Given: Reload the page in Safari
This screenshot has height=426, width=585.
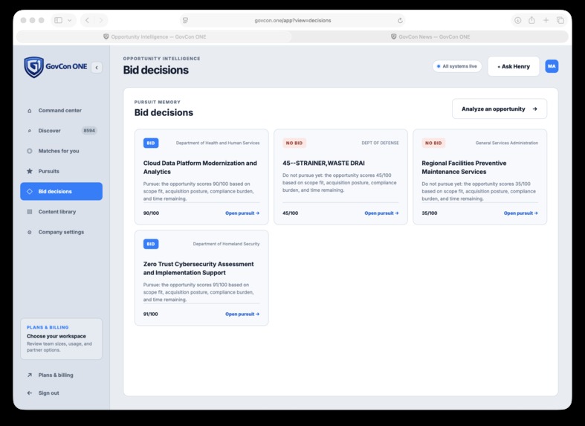Looking at the screenshot, I should (x=400, y=21).
